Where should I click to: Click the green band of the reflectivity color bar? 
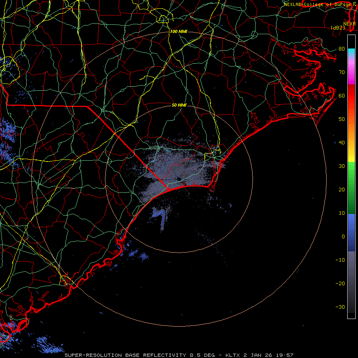coord(351,188)
